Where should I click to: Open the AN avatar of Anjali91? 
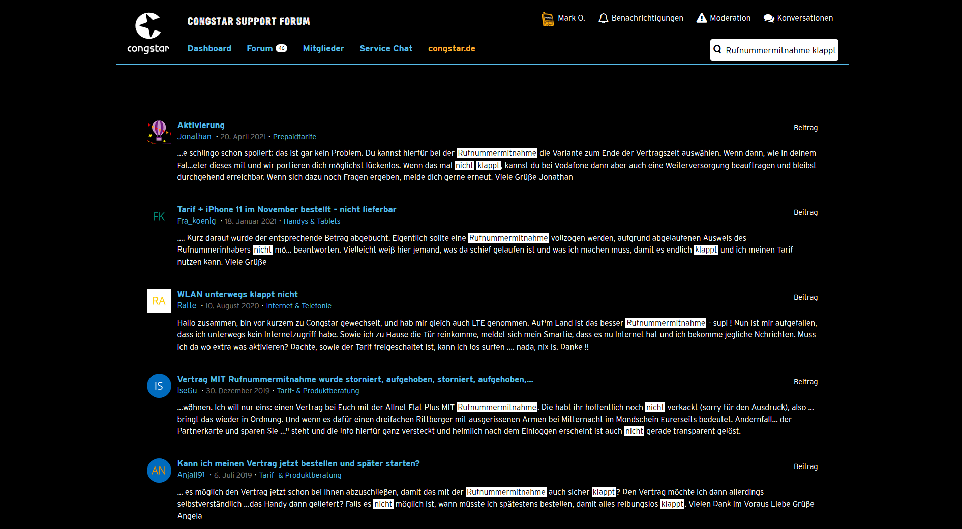tap(159, 471)
